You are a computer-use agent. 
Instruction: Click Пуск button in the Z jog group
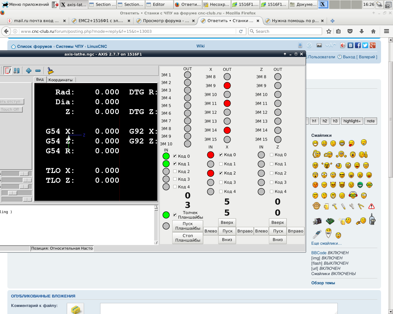[x=278, y=231]
